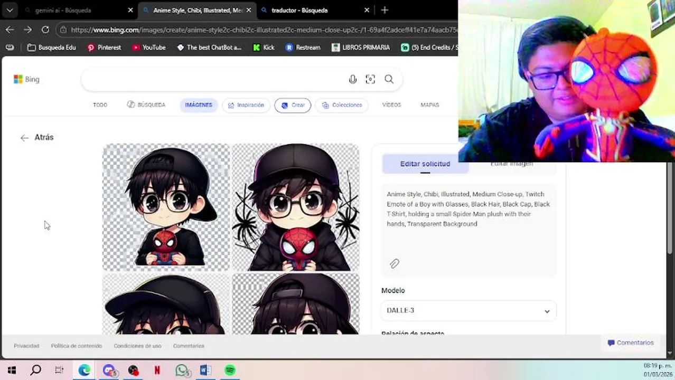Select the VÍDEOS tab
The width and height of the screenshot is (675, 380).
click(391, 105)
